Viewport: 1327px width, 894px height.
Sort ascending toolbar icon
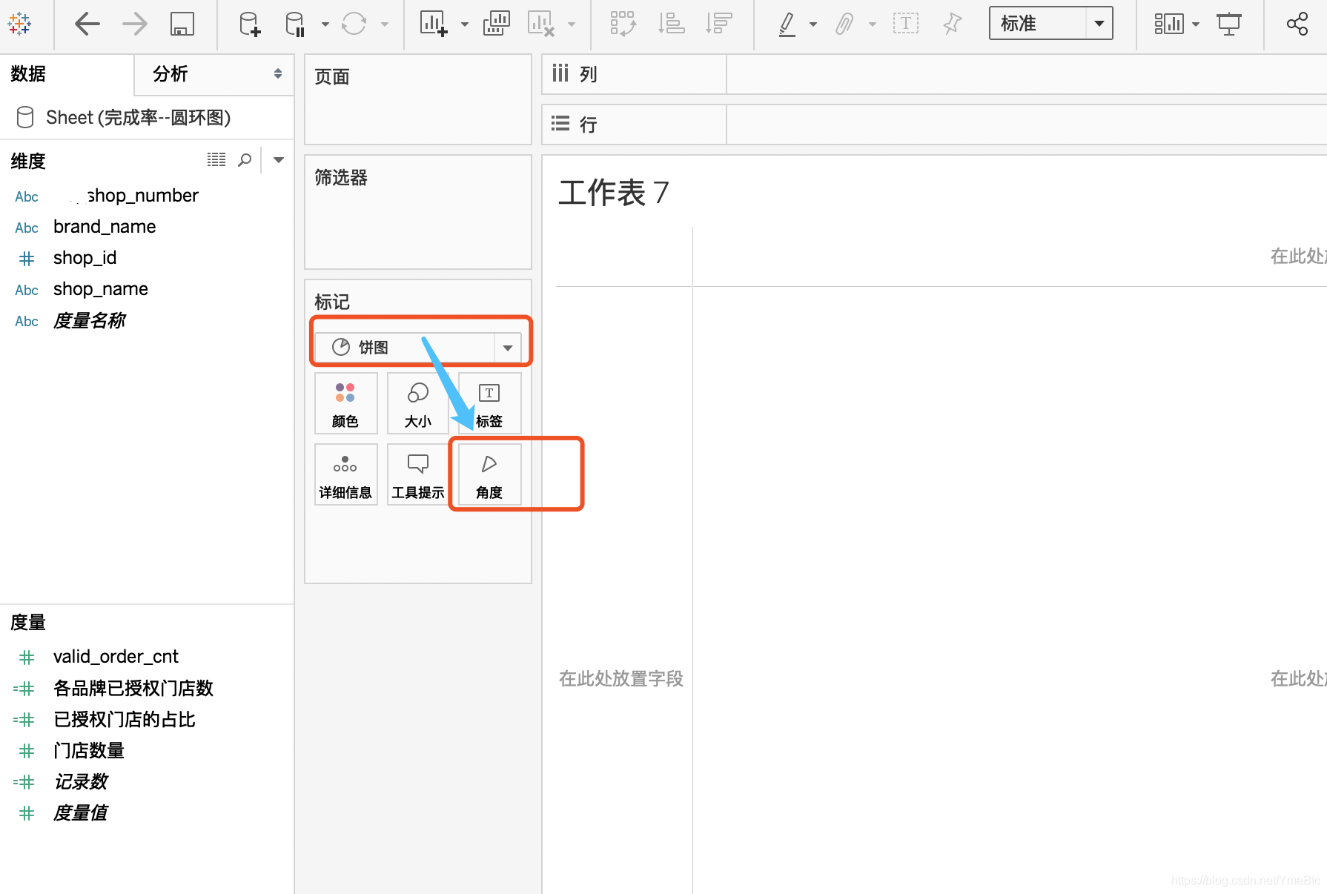click(671, 24)
